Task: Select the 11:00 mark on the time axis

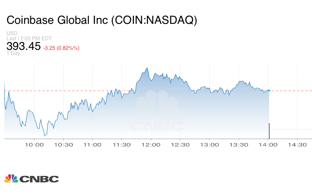Action: tap(93, 145)
